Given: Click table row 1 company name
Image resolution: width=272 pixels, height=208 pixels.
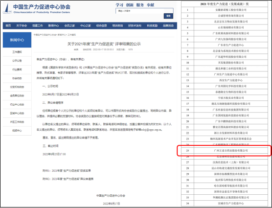Looking at the screenshot, I should click(x=231, y=10).
